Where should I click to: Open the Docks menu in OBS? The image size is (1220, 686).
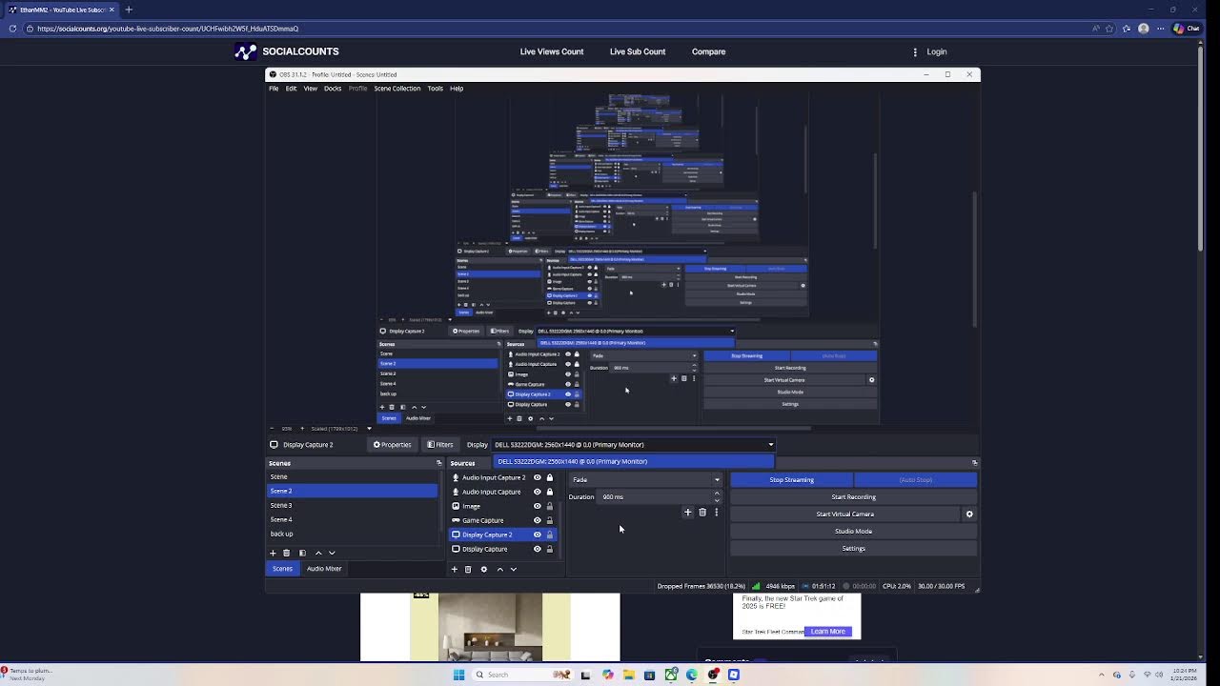333,89
